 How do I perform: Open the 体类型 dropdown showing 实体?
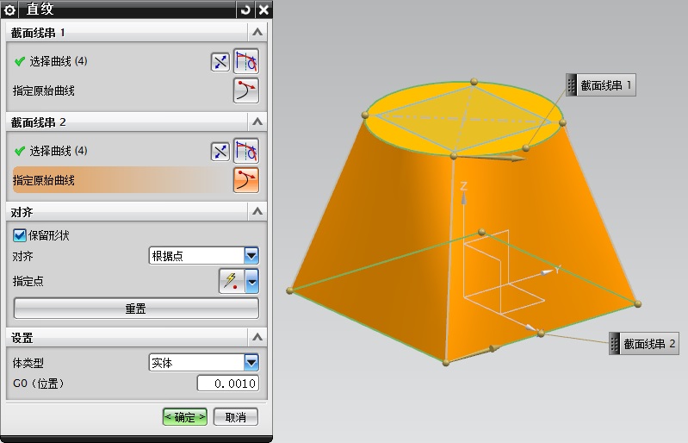pyautogui.click(x=203, y=363)
